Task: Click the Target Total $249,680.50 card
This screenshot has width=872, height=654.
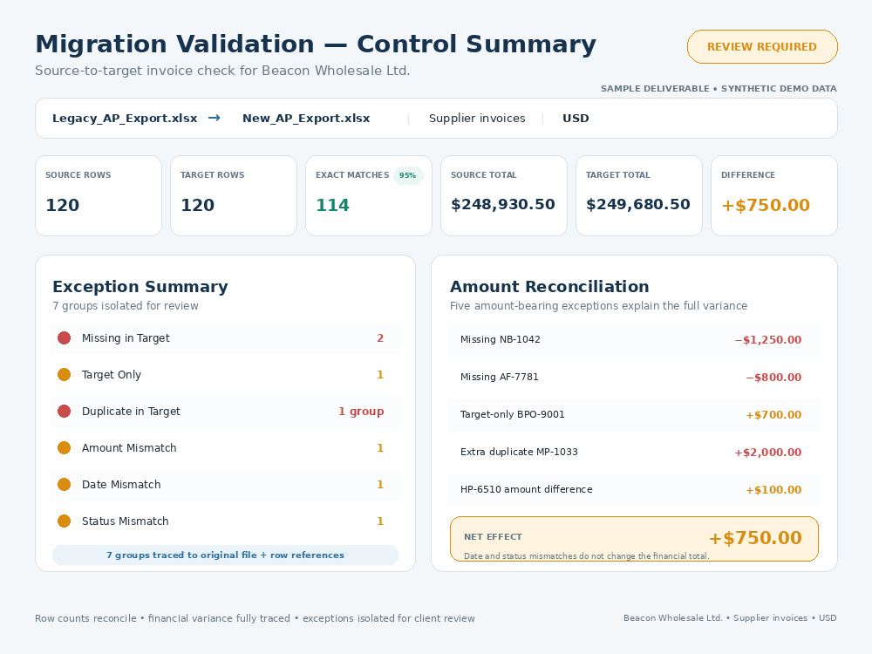Action: coord(639,195)
